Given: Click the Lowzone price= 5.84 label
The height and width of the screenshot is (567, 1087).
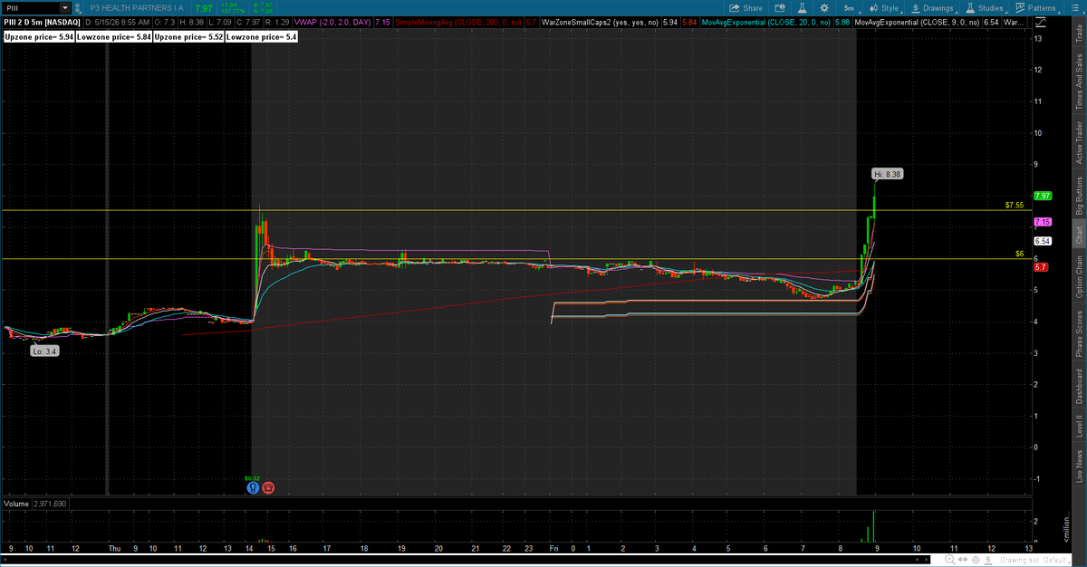Looking at the screenshot, I should [x=113, y=37].
